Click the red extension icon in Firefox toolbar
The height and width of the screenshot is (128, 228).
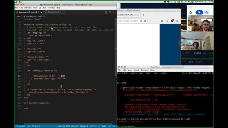point(172,21)
